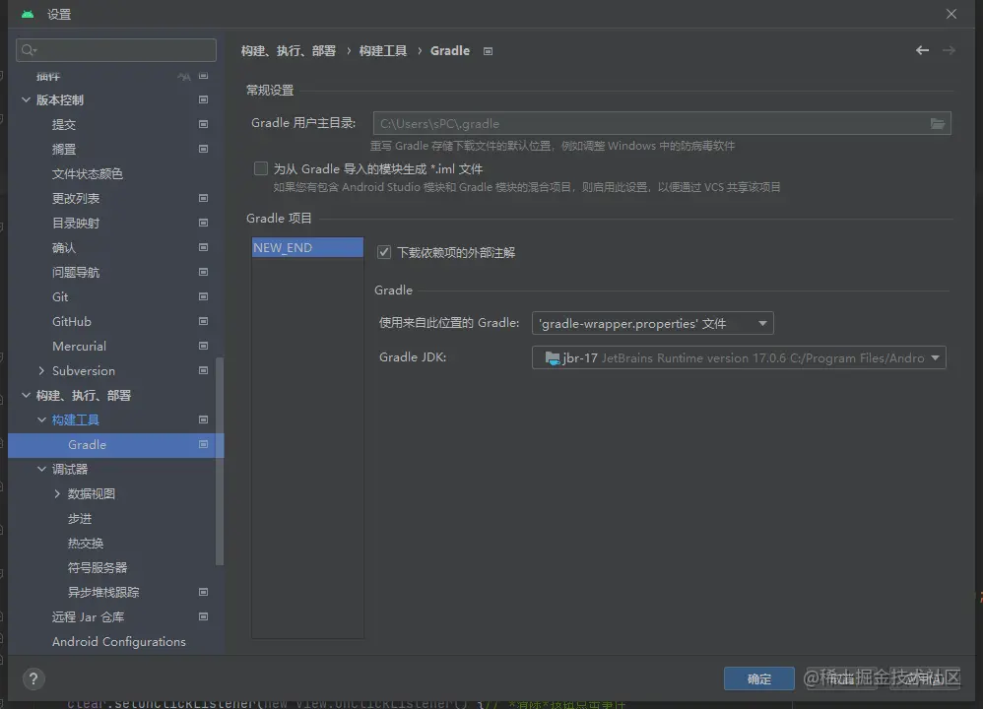983x709 pixels.
Task: Open Android Configurations settings page
Action: coord(118,641)
